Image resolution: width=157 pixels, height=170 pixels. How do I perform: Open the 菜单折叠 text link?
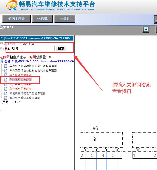[x=29, y=44]
